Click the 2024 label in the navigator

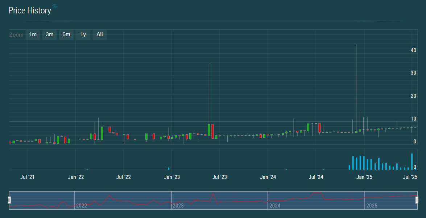pos(275,206)
